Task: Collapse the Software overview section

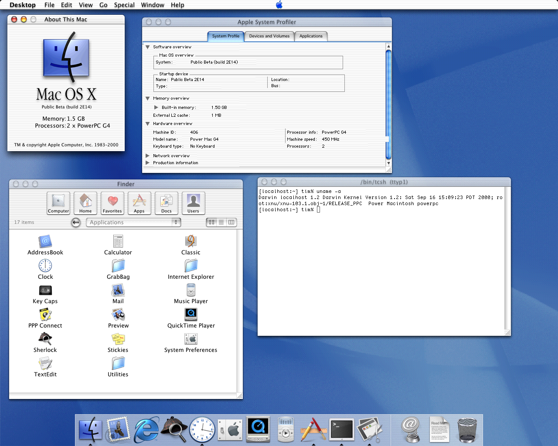Action: (x=148, y=47)
